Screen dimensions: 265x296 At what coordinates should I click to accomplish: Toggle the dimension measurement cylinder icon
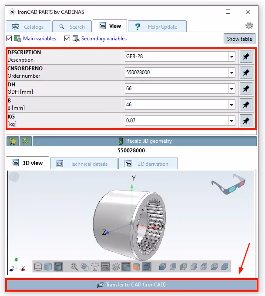tap(126, 266)
